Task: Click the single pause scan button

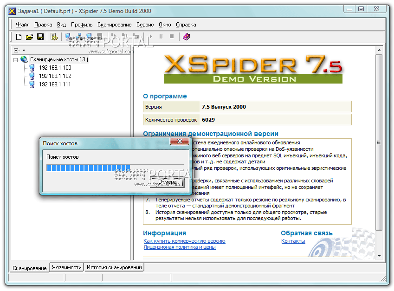Action: click(161, 37)
